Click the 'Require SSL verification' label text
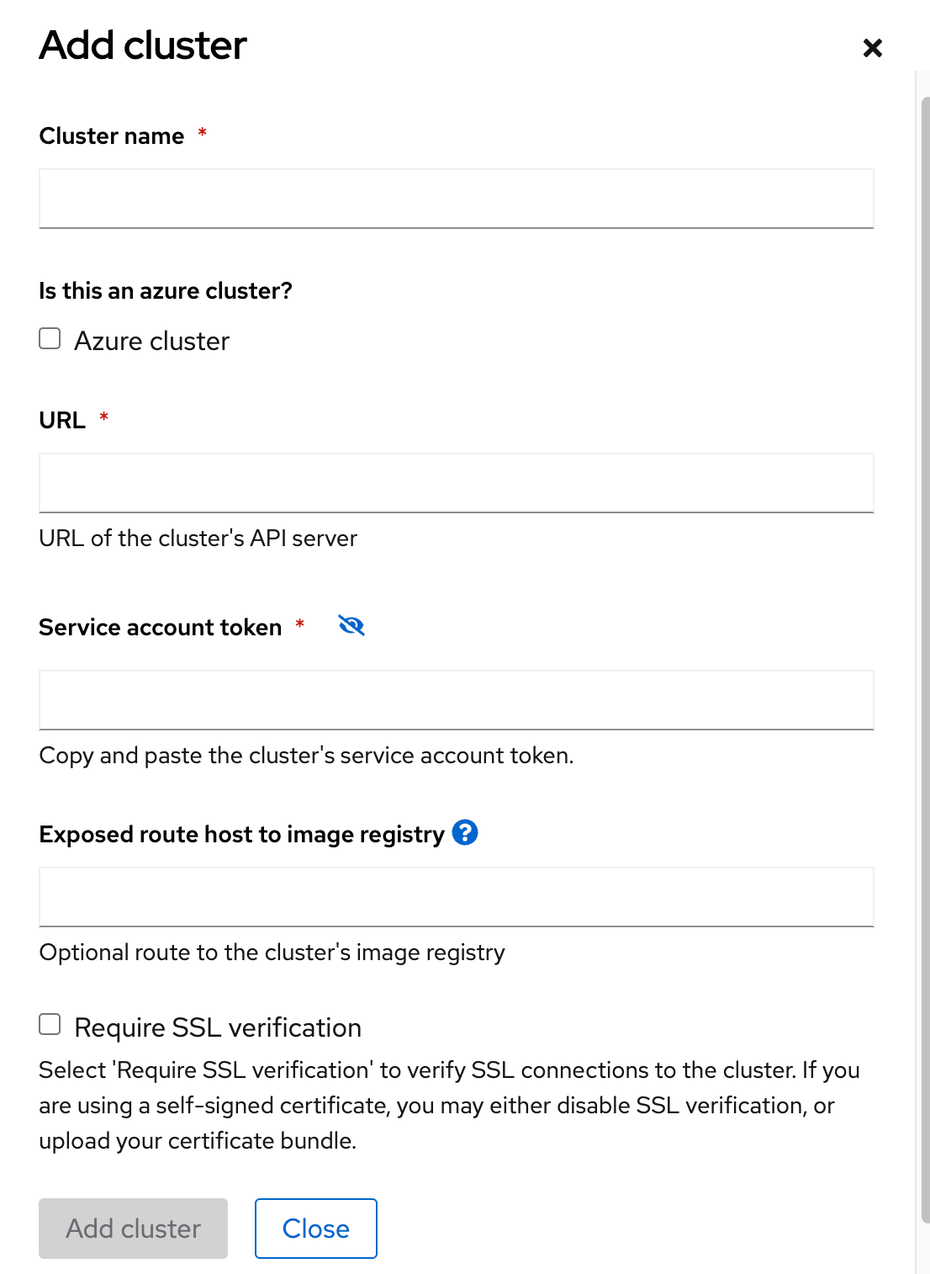The height and width of the screenshot is (1274, 930). (x=218, y=1027)
